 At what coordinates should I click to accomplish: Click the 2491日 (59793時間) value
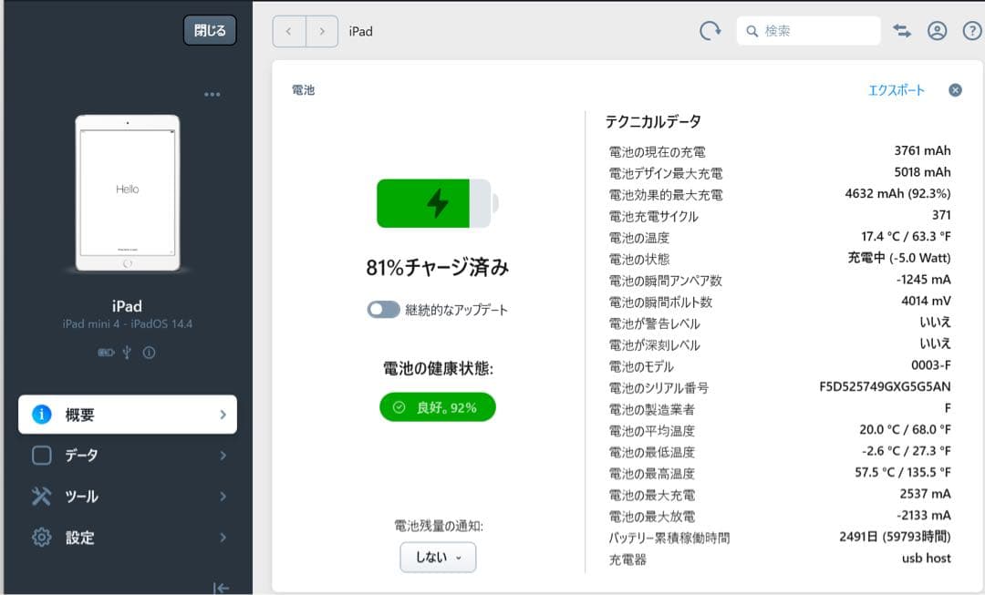pos(896,537)
